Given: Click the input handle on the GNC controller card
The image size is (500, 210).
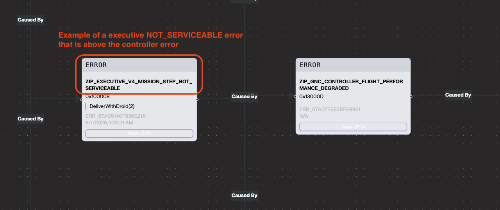Looking at the screenshot, I should coord(295,96).
